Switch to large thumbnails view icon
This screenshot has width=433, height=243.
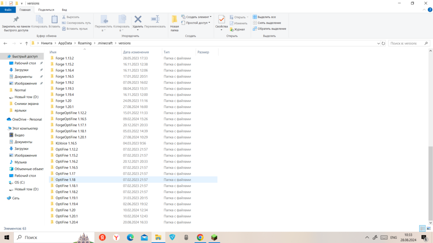click(429, 228)
